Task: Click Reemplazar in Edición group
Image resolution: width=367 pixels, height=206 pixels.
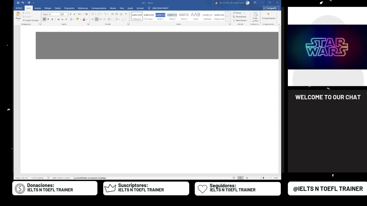Action: [239, 17]
